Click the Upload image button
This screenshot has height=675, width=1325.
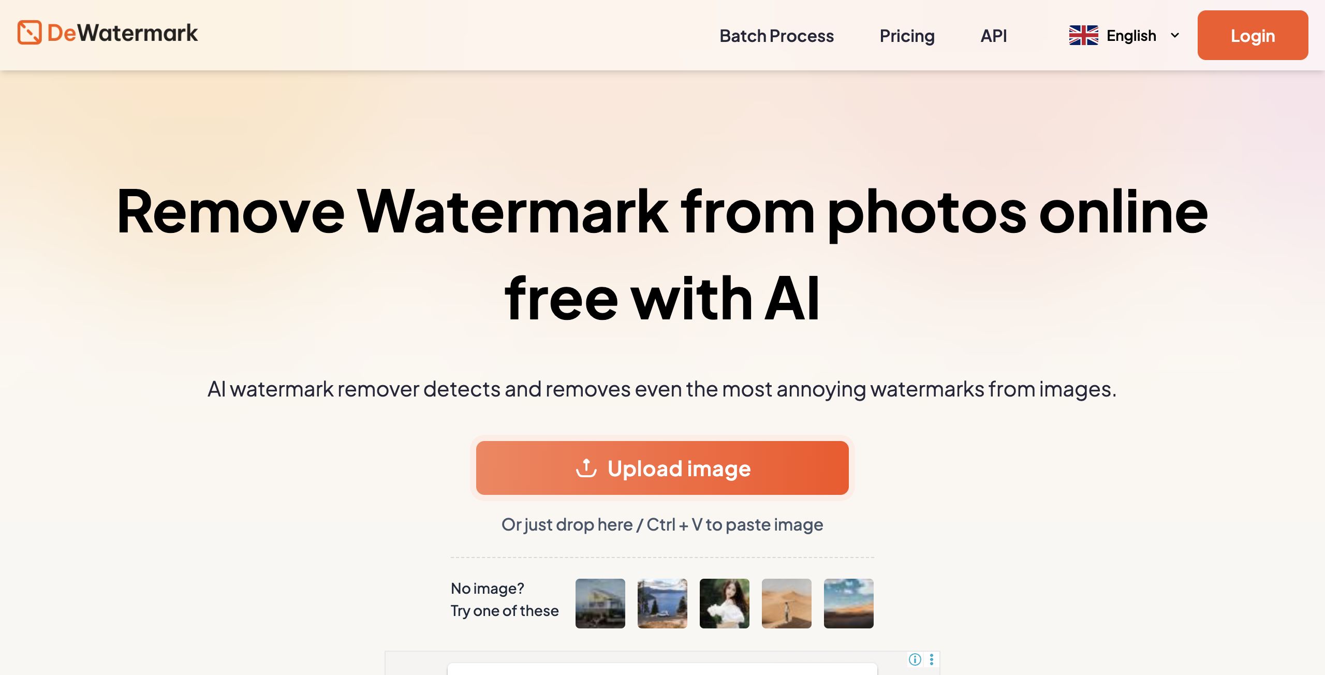pyautogui.click(x=662, y=468)
